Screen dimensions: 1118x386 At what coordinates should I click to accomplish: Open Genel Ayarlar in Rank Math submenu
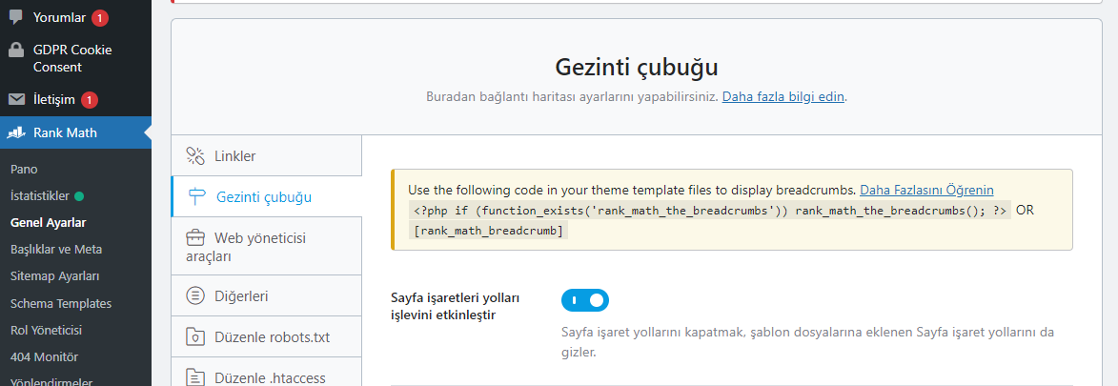click(49, 223)
